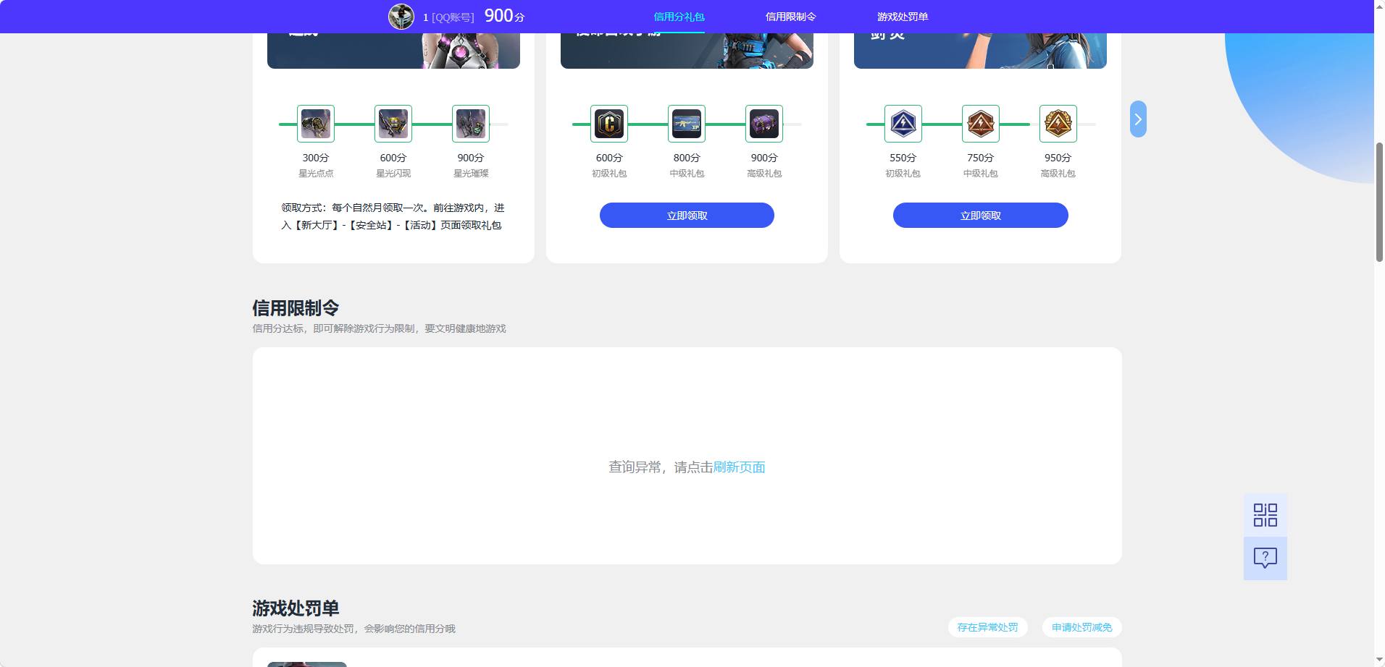The width and height of the screenshot is (1385, 667).
Task: Click the 信用分达标 description text
Action: pos(379,328)
